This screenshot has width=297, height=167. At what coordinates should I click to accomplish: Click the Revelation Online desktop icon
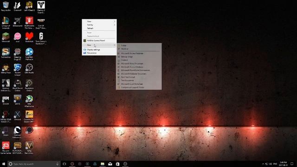pos(29,85)
